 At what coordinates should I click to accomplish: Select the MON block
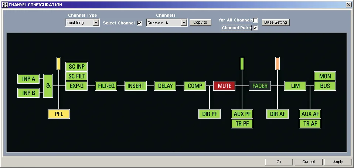[x=325, y=76]
